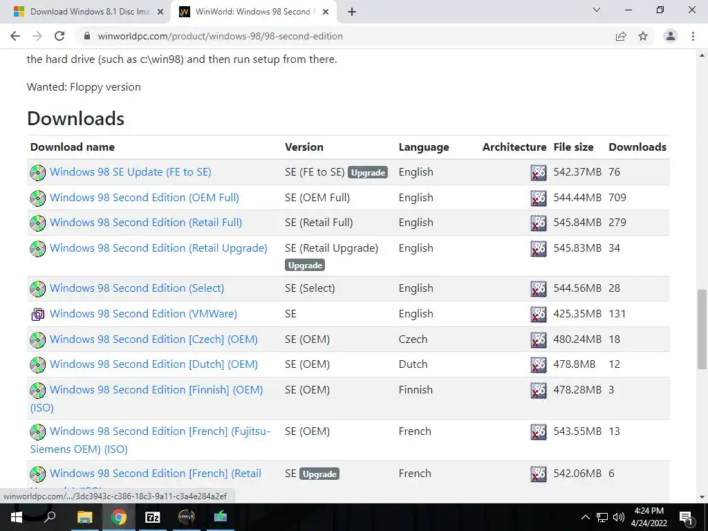Show hidden system tray icons
The height and width of the screenshot is (531, 708).
(x=585, y=517)
